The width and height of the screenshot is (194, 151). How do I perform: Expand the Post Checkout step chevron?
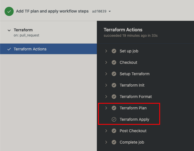point(106,131)
